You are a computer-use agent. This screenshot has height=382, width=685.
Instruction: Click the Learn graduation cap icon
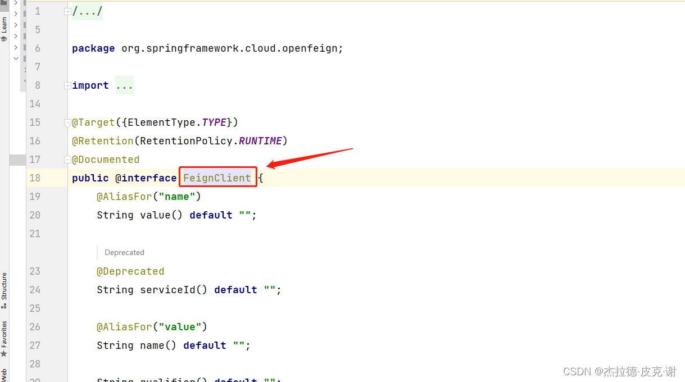pos(4,39)
